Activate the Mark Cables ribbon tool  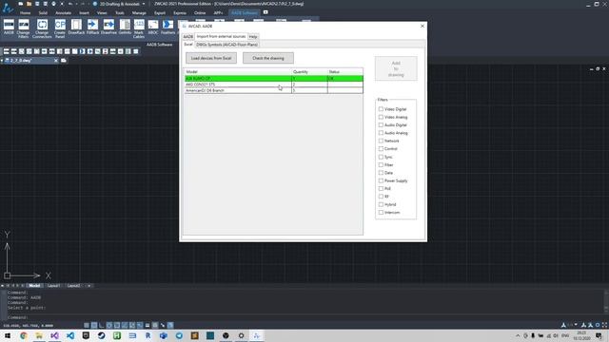139,28
